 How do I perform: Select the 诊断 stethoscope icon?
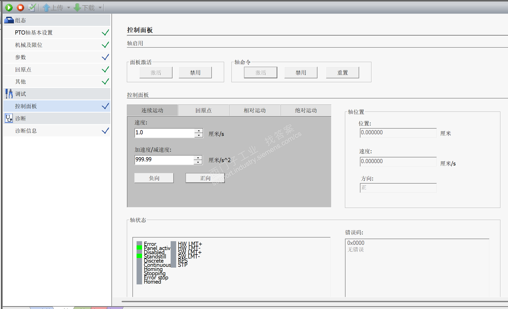[9, 118]
